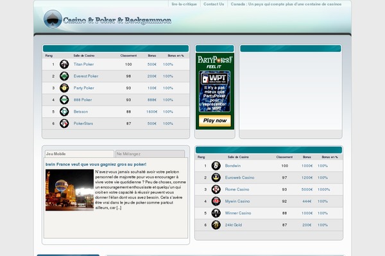Click Play now on PartyPoker banner
Image resolution: width=385 pixels, height=256 pixels.
click(215, 120)
